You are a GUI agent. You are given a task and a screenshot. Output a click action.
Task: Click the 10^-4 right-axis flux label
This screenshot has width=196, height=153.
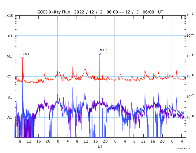point(190,35)
